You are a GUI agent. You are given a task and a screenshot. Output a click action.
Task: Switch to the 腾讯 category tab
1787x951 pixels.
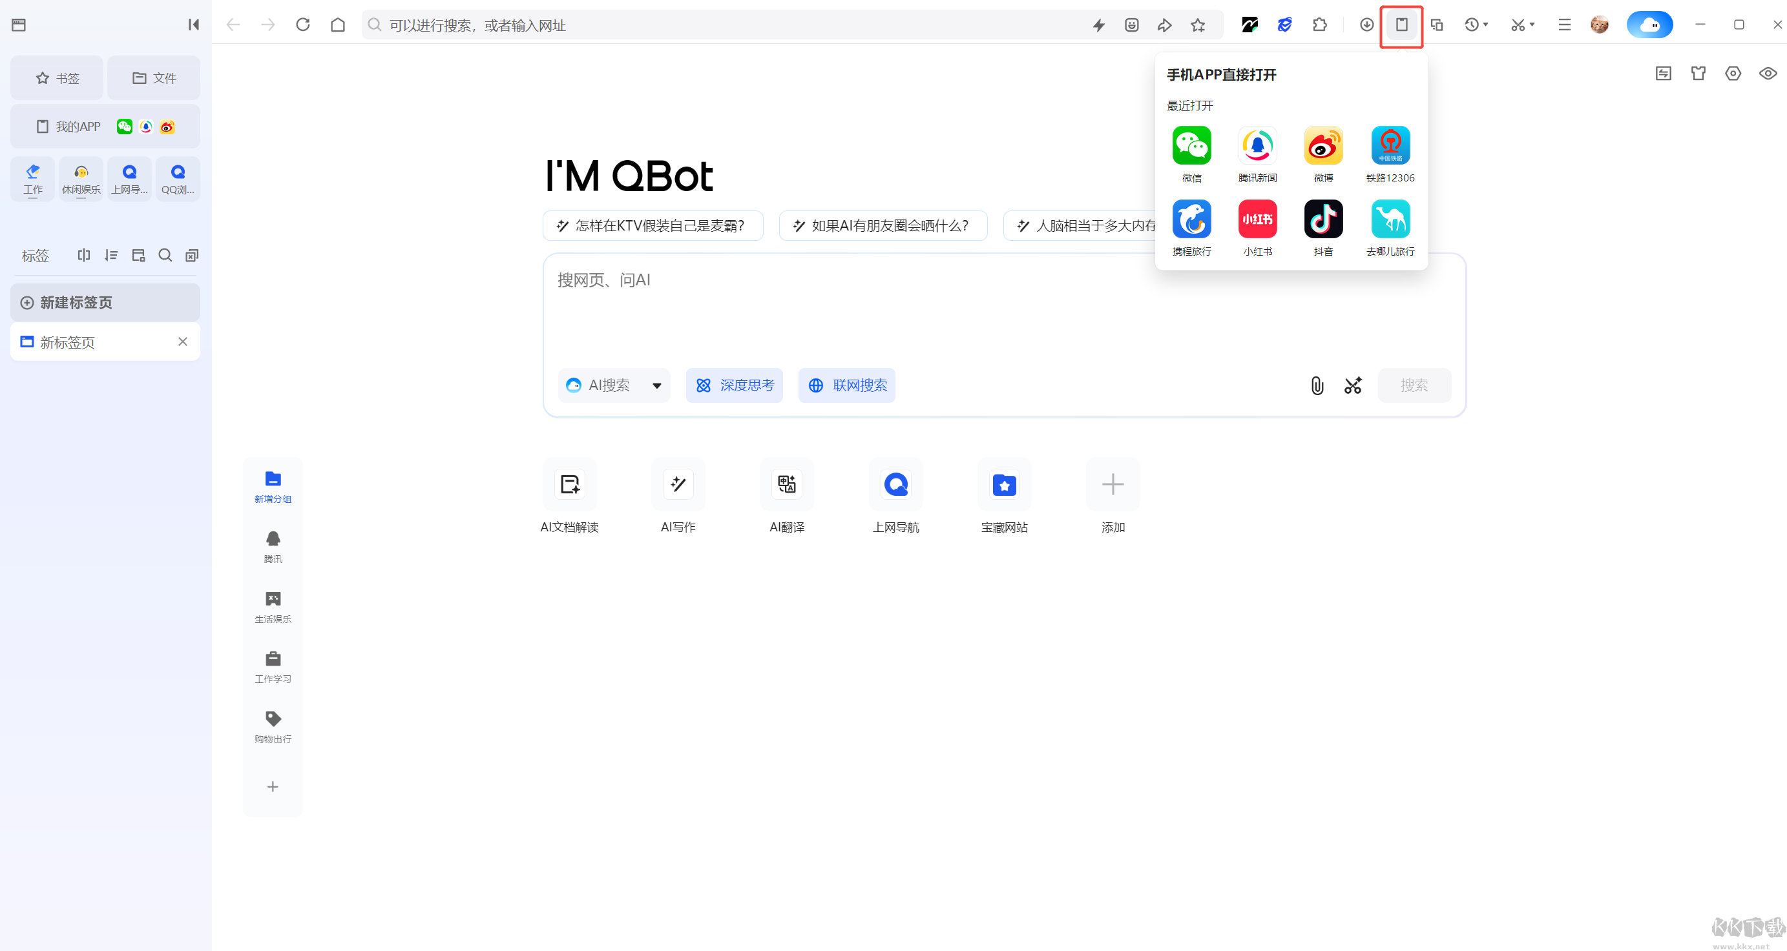[272, 547]
